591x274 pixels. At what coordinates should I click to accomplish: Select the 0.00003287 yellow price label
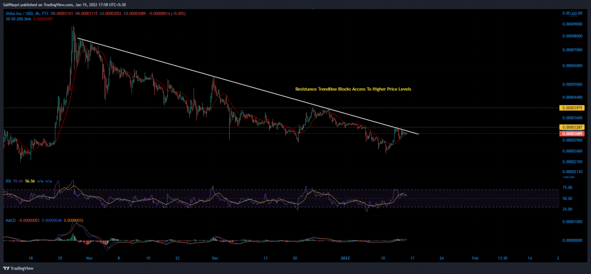(x=573, y=127)
